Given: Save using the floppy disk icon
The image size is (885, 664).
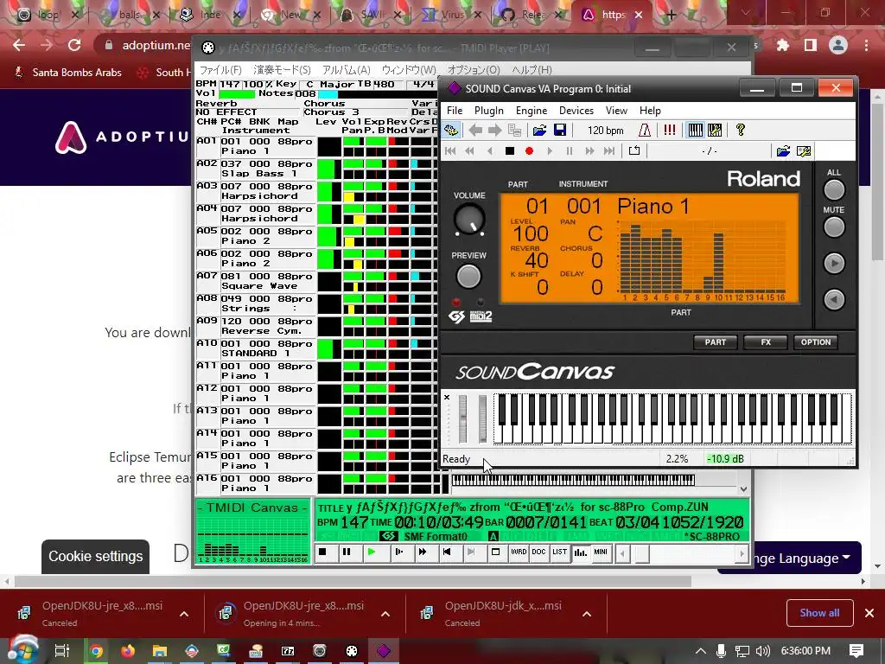Looking at the screenshot, I should pos(560,131).
